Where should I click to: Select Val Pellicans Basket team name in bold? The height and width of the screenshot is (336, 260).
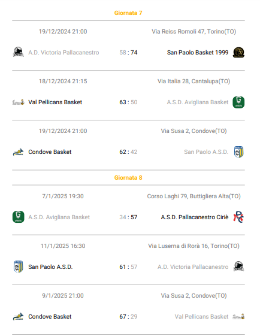[55, 102]
